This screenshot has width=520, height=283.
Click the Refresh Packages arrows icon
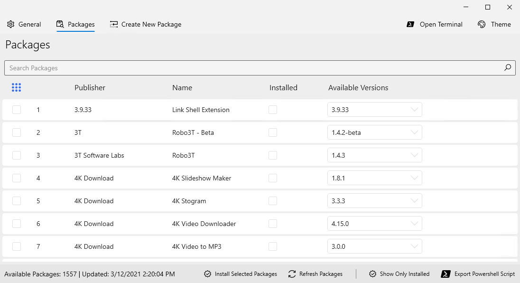[x=292, y=274]
